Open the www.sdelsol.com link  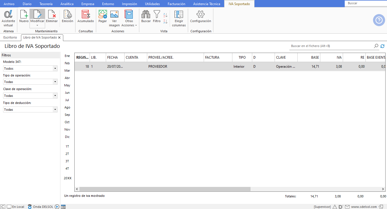tap(364, 207)
